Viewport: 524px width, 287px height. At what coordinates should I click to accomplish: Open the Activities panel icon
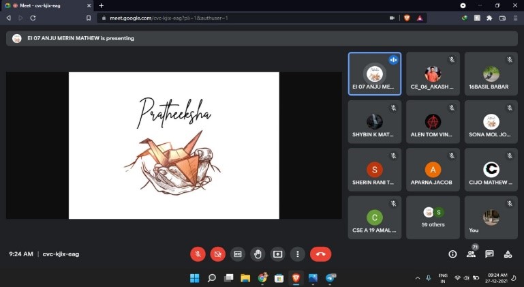(x=508, y=254)
